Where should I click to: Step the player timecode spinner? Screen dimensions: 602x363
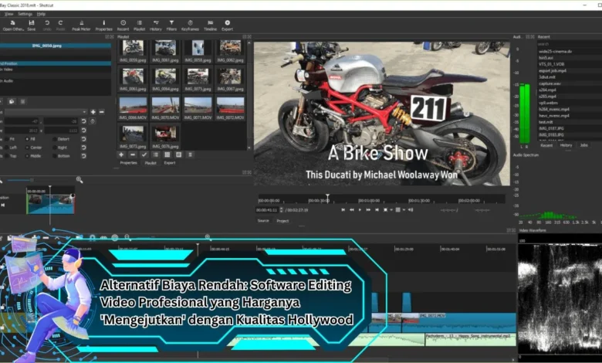point(282,210)
